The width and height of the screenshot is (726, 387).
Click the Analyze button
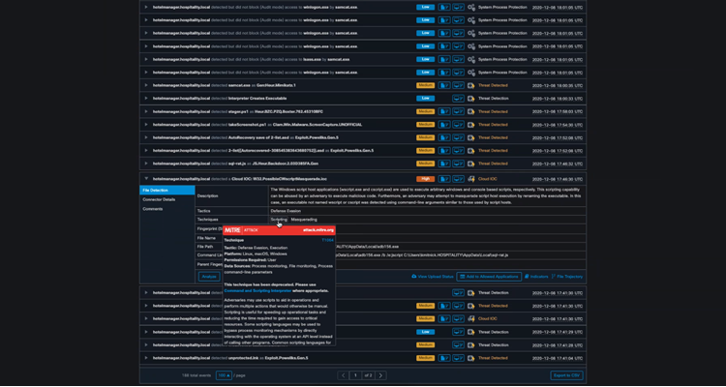[x=209, y=277]
